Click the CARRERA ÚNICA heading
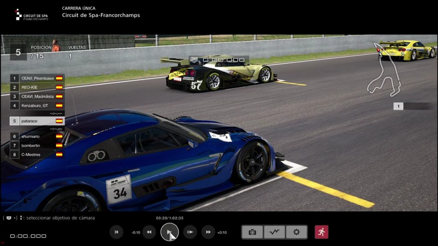The height and width of the screenshot is (246, 438). click(x=79, y=9)
